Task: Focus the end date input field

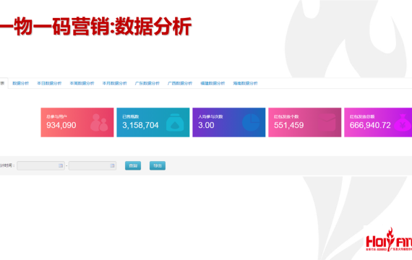Action: (93, 165)
